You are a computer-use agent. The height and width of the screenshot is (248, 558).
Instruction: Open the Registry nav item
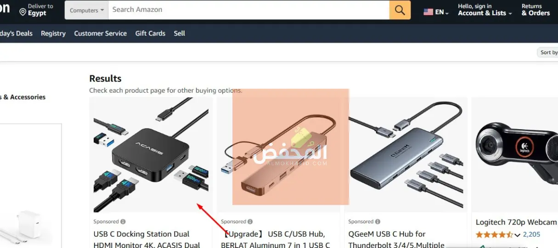click(x=53, y=33)
